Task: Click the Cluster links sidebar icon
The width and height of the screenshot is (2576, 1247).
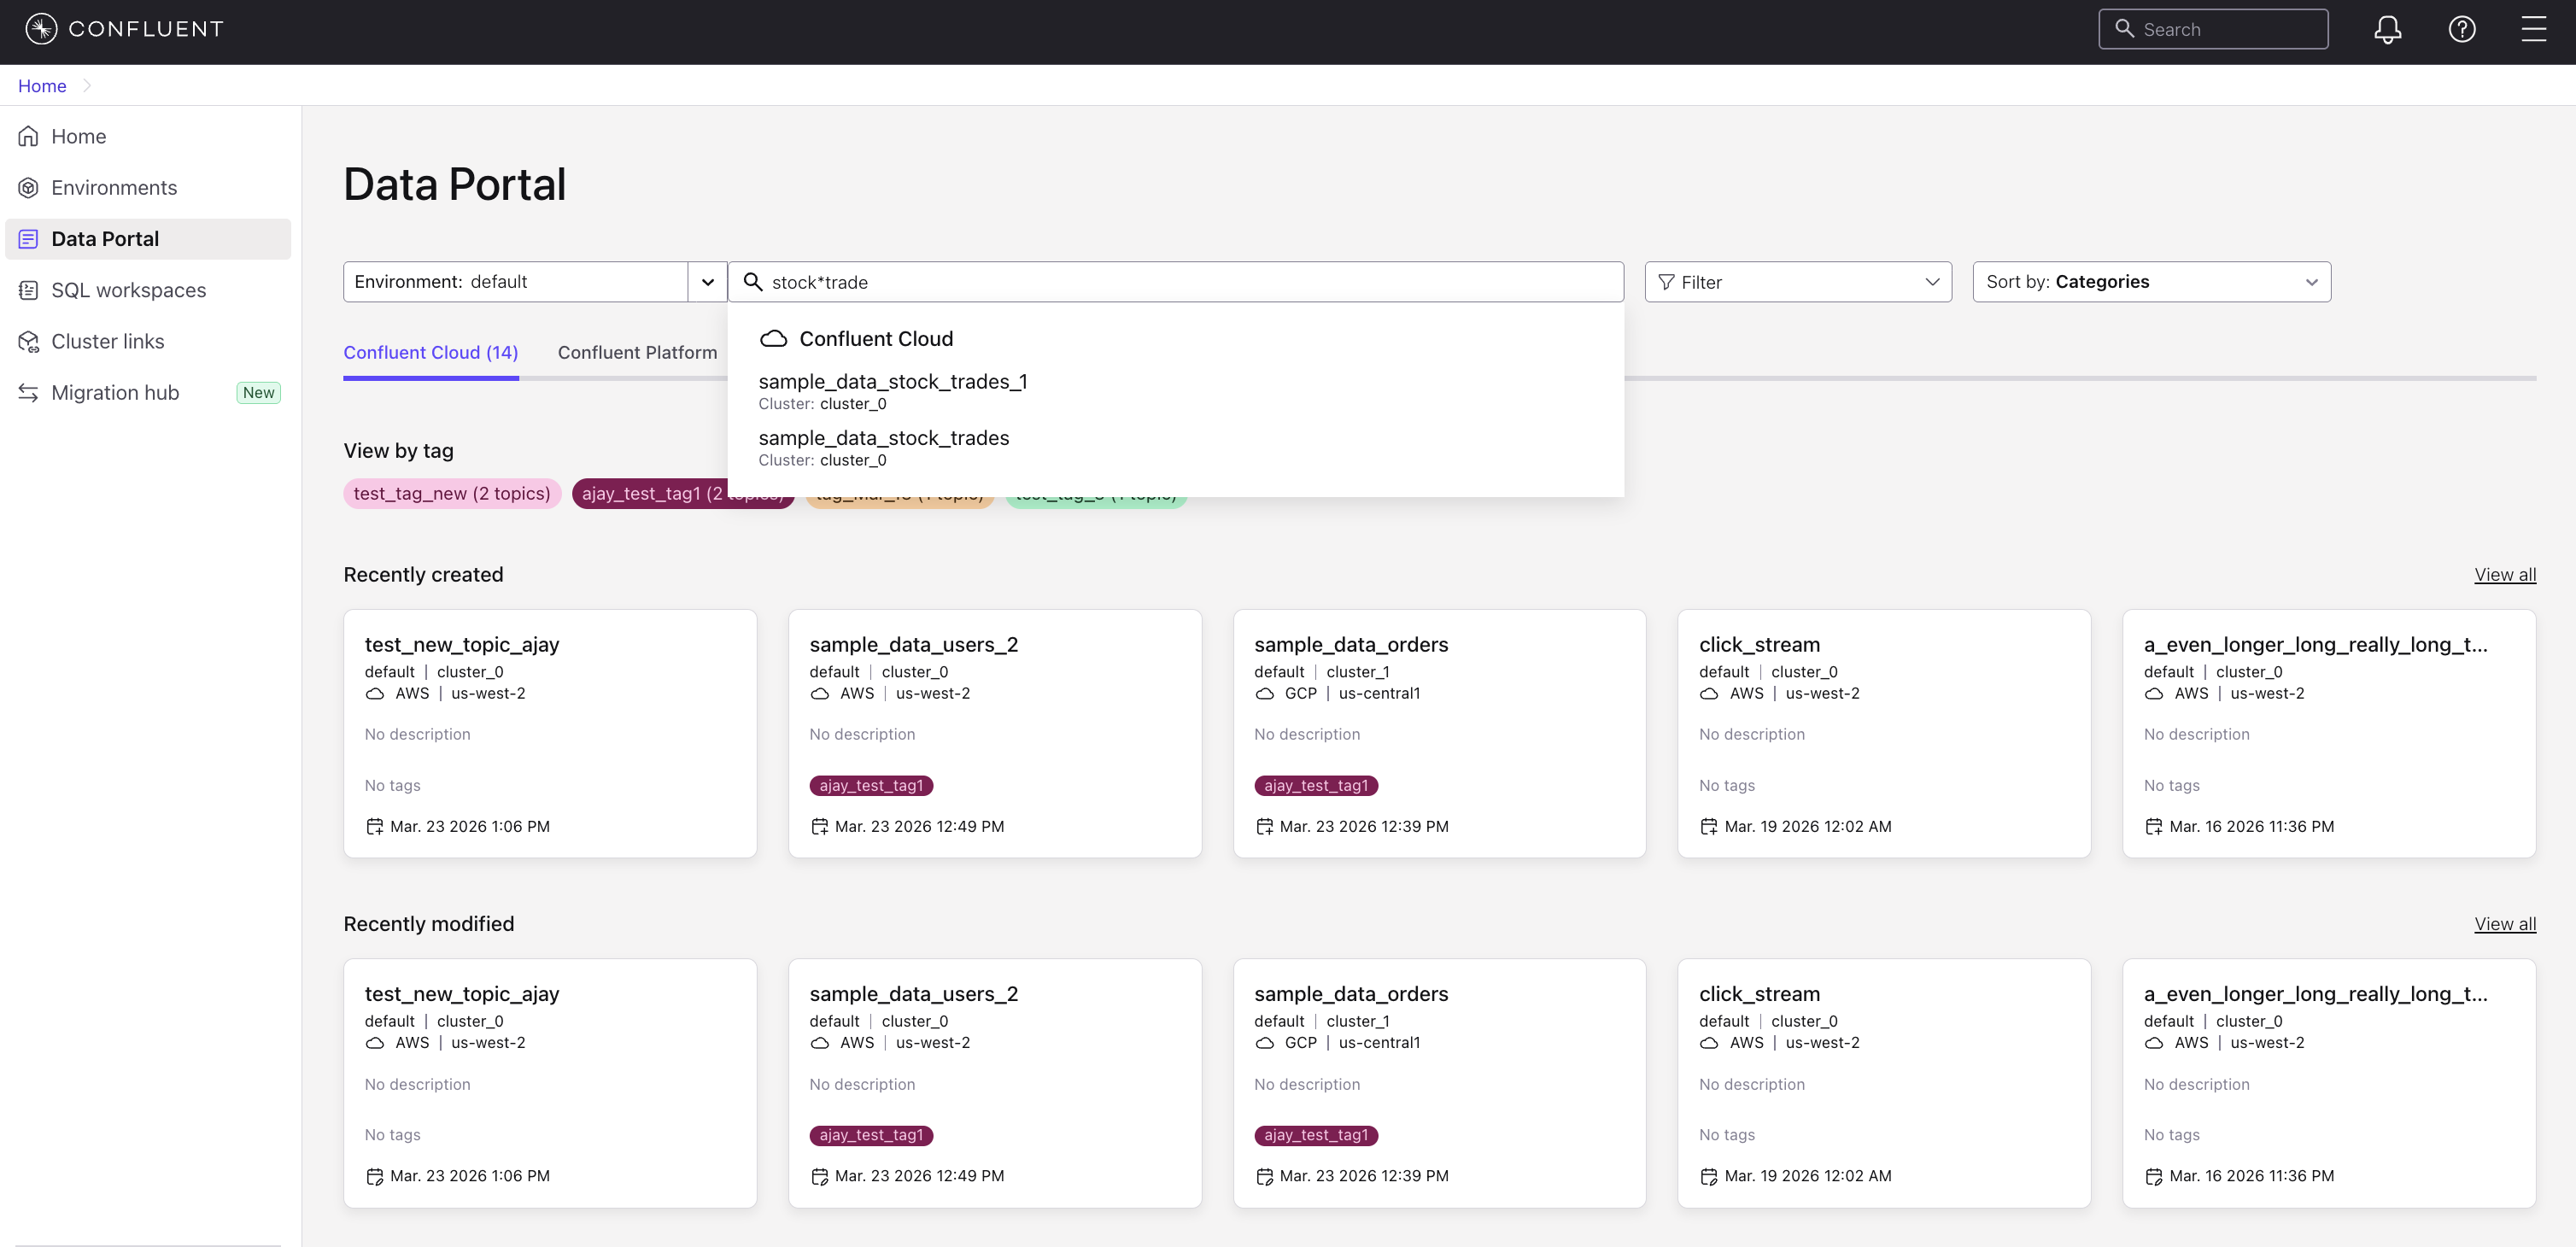Action: pyautogui.click(x=28, y=341)
